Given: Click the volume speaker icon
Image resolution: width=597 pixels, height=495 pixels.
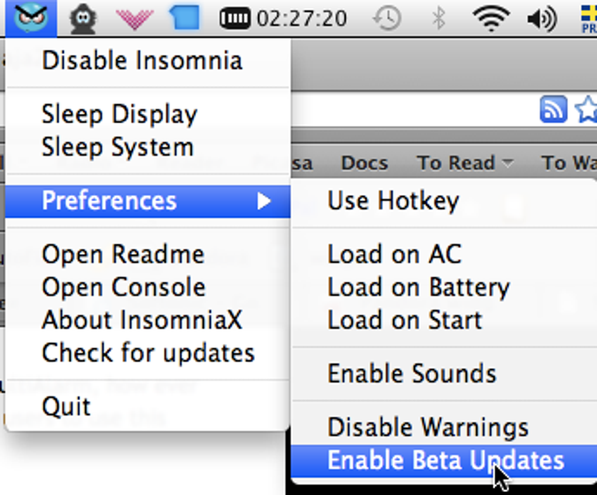Looking at the screenshot, I should point(541,19).
